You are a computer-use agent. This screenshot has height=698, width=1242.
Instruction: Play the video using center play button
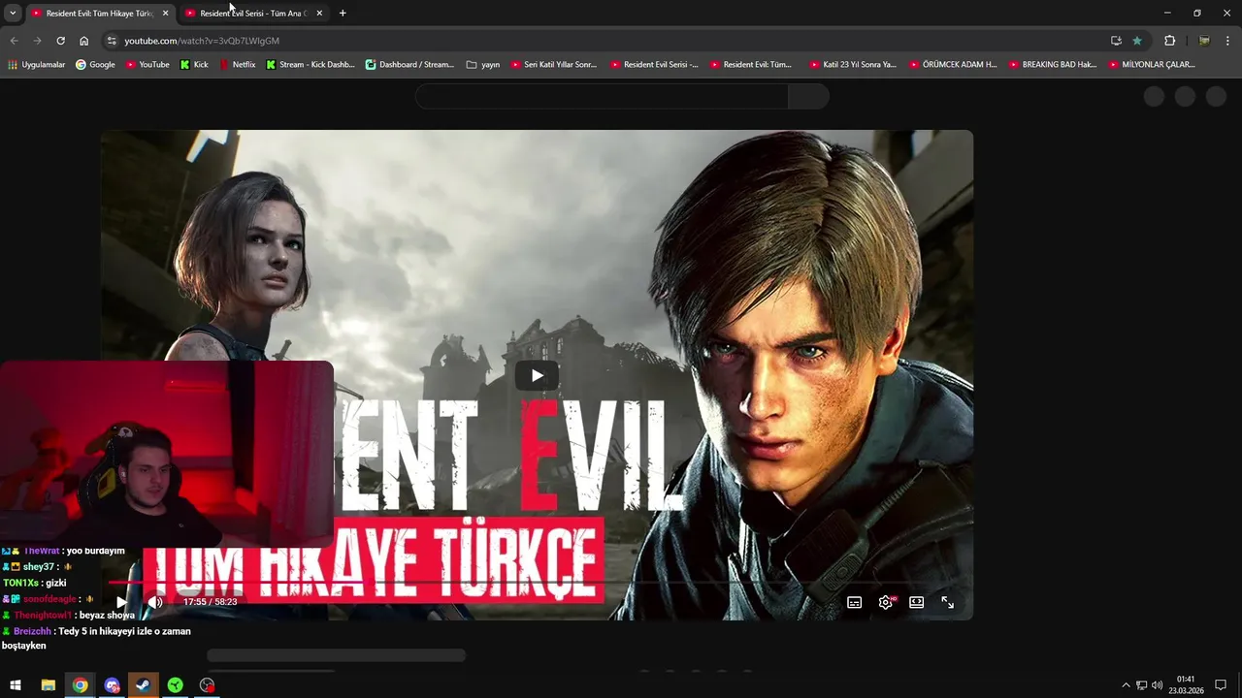[x=537, y=376]
